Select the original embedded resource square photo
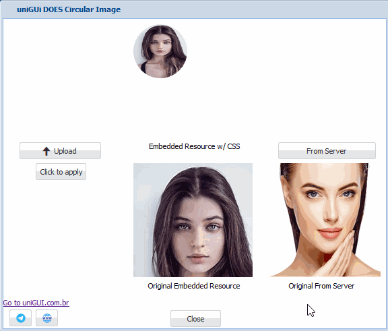 [x=193, y=220]
